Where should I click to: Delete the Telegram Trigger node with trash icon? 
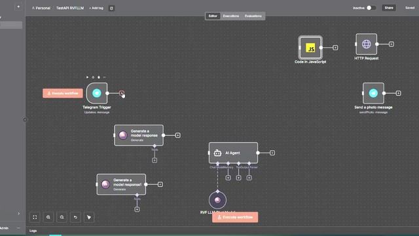pos(99,77)
